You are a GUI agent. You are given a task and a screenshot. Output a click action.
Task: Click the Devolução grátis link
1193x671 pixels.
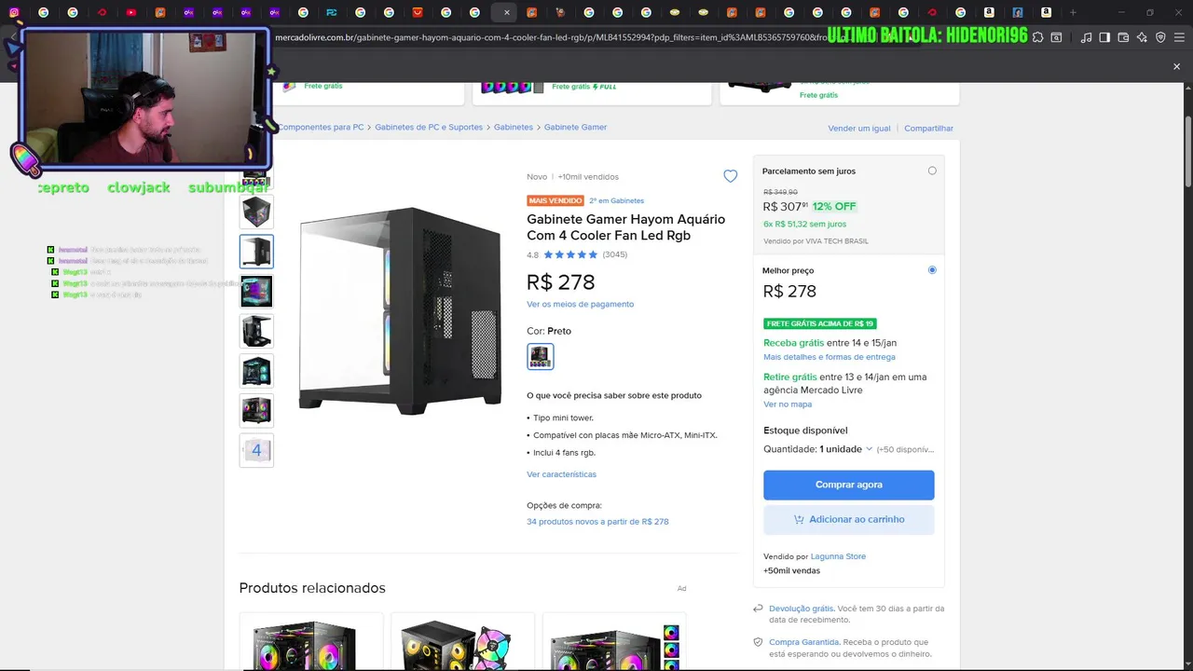(801, 609)
